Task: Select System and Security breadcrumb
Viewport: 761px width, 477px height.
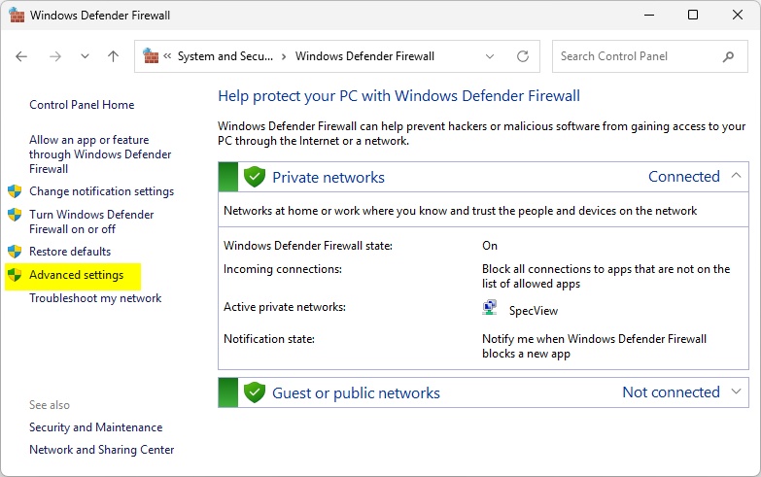Action: pyautogui.click(x=224, y=56)
